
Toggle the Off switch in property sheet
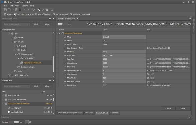point(63,24)
